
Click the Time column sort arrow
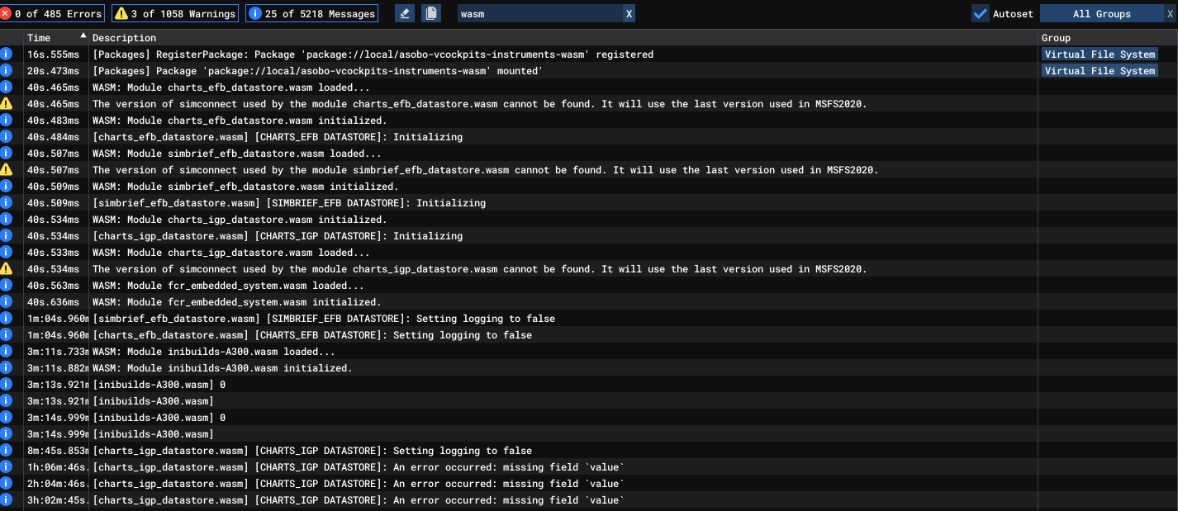click(83, 36)
